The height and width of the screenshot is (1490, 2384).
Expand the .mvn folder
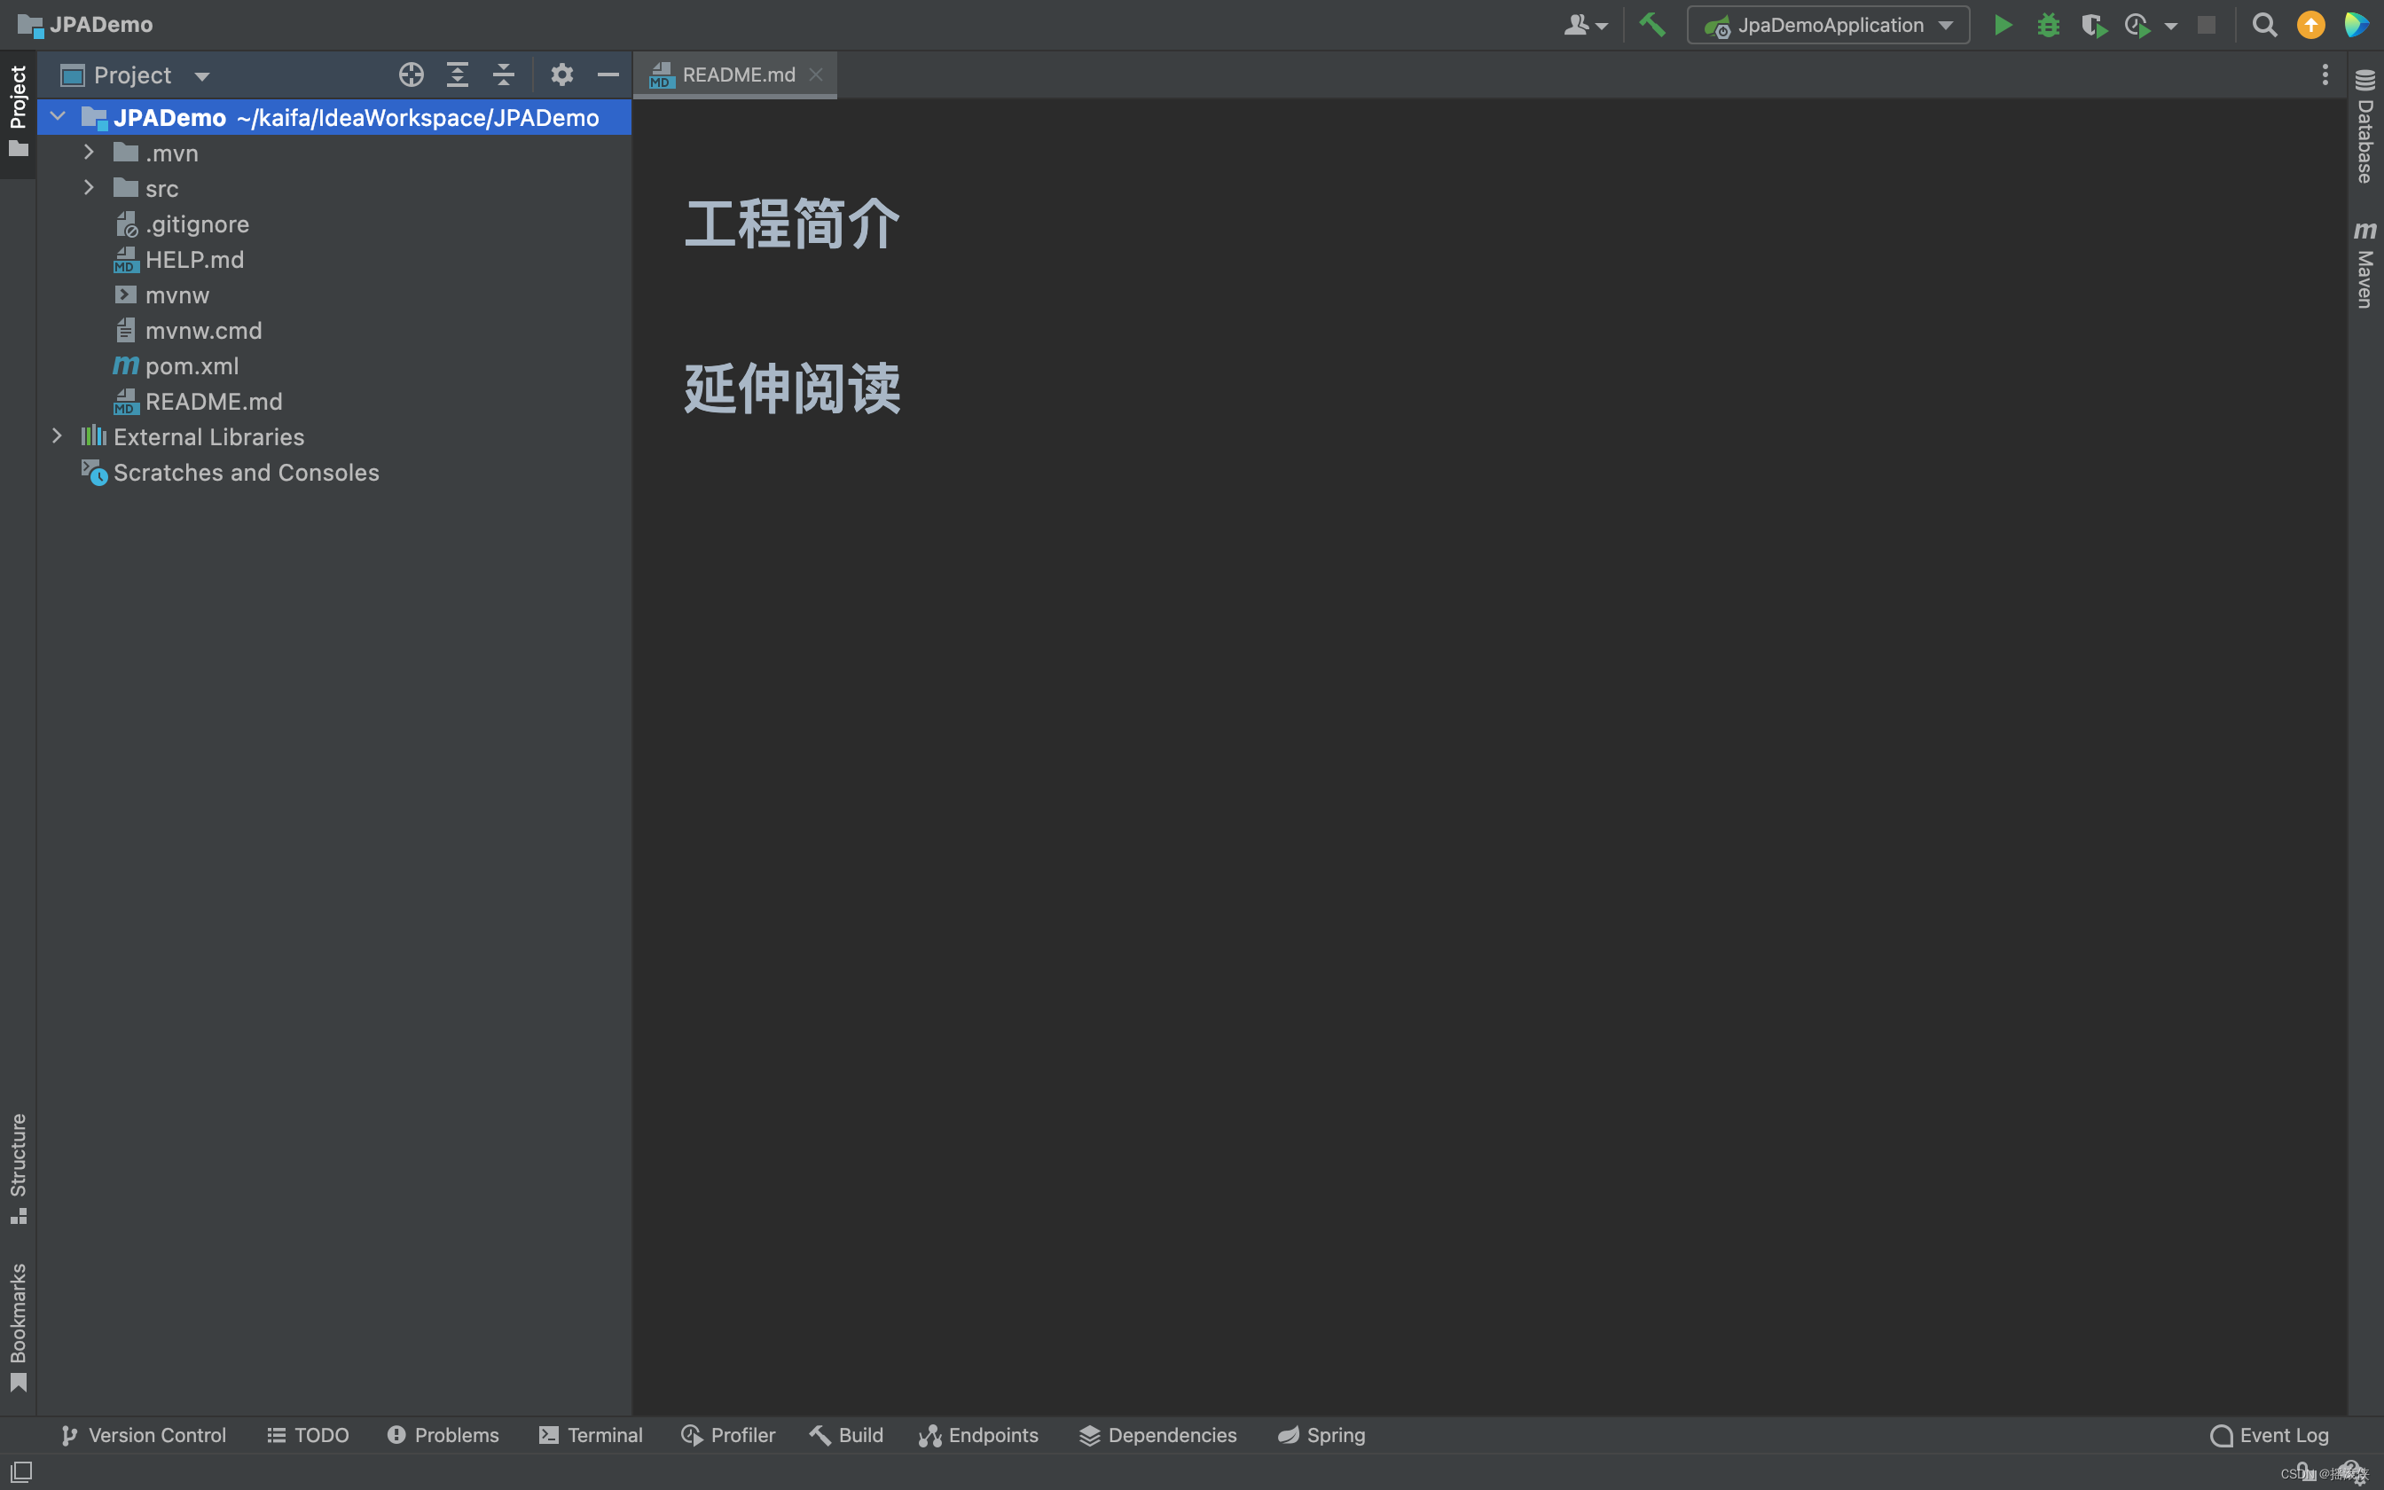[x=89, y=153]
